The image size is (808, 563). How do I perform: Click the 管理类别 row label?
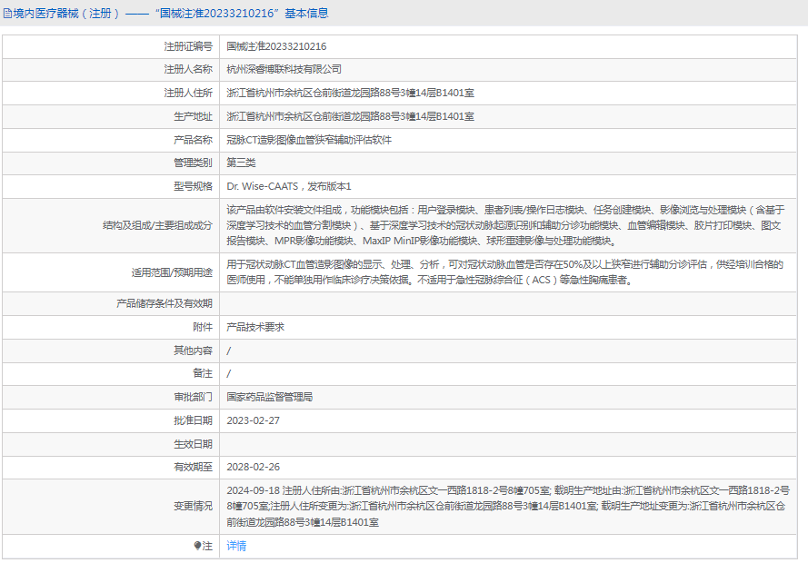coord(193,163)
